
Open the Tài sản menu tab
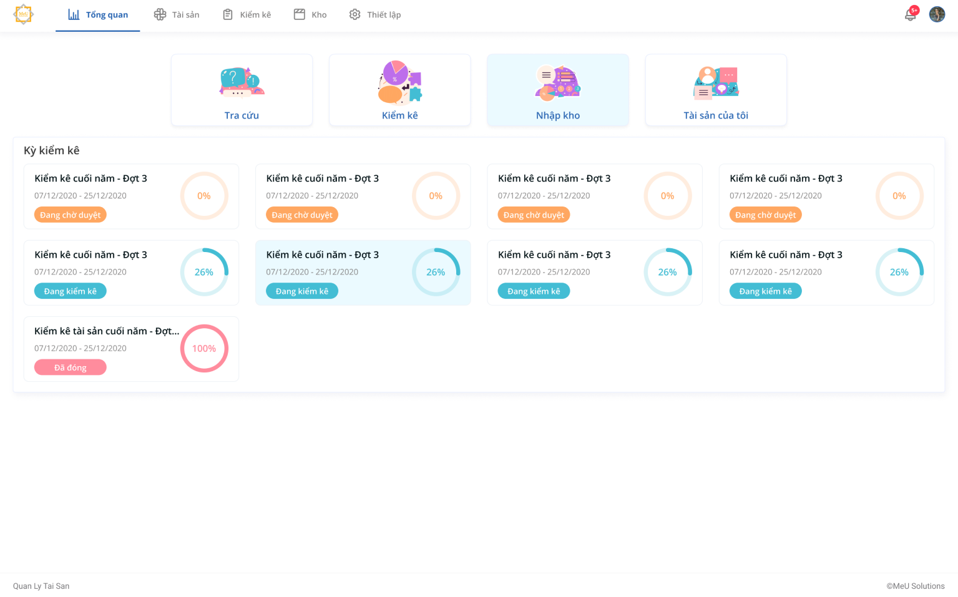177,14
